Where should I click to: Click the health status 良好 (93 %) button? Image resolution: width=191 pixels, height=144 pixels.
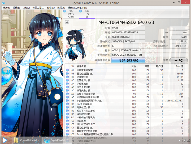click(128, 60)
